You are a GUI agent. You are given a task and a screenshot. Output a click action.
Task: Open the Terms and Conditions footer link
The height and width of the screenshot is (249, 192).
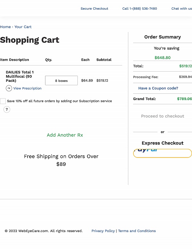pyautogui.click(x=137, y=231)
